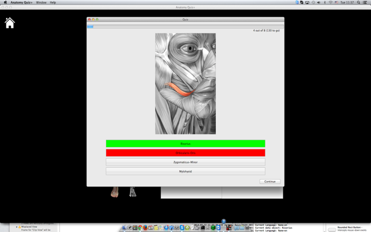Click the volume icon in menu bar
371x232 pixels.
click(x=318, y=2)
